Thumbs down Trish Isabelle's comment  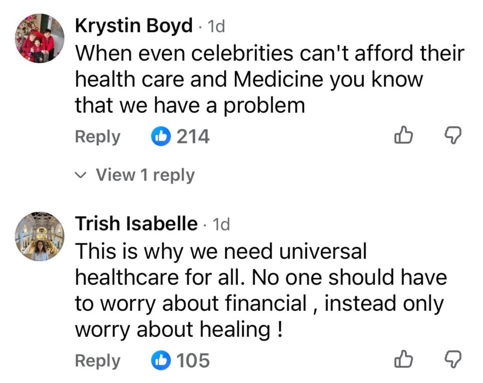452,360
